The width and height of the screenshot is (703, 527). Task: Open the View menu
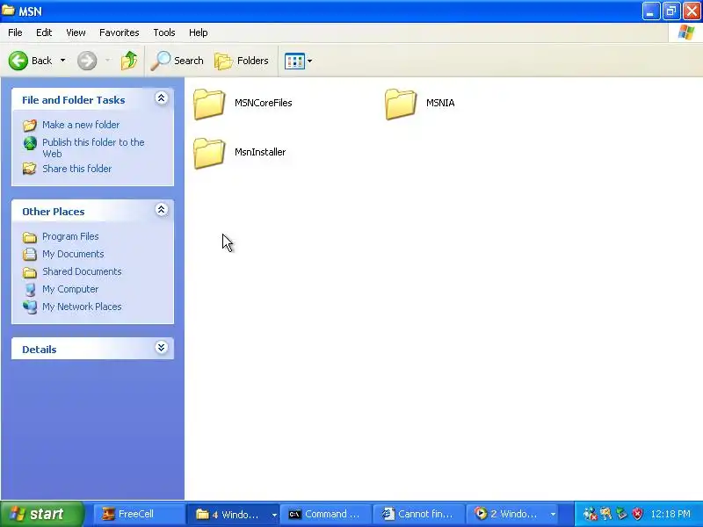76,32
